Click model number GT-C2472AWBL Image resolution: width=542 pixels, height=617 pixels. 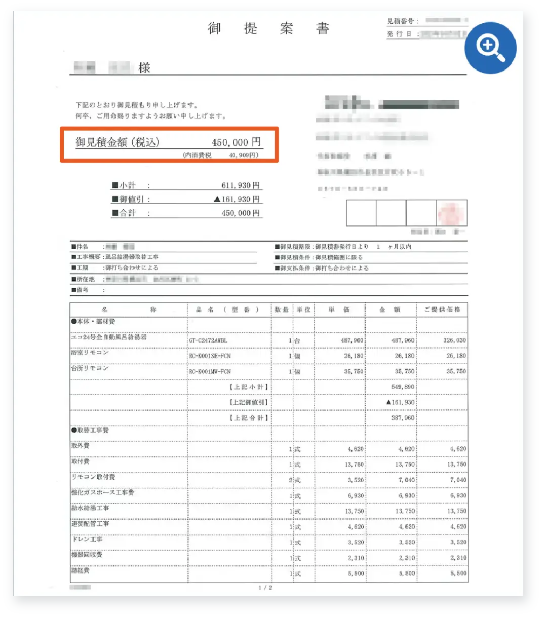pyautogui.click(x=208, y=341)
